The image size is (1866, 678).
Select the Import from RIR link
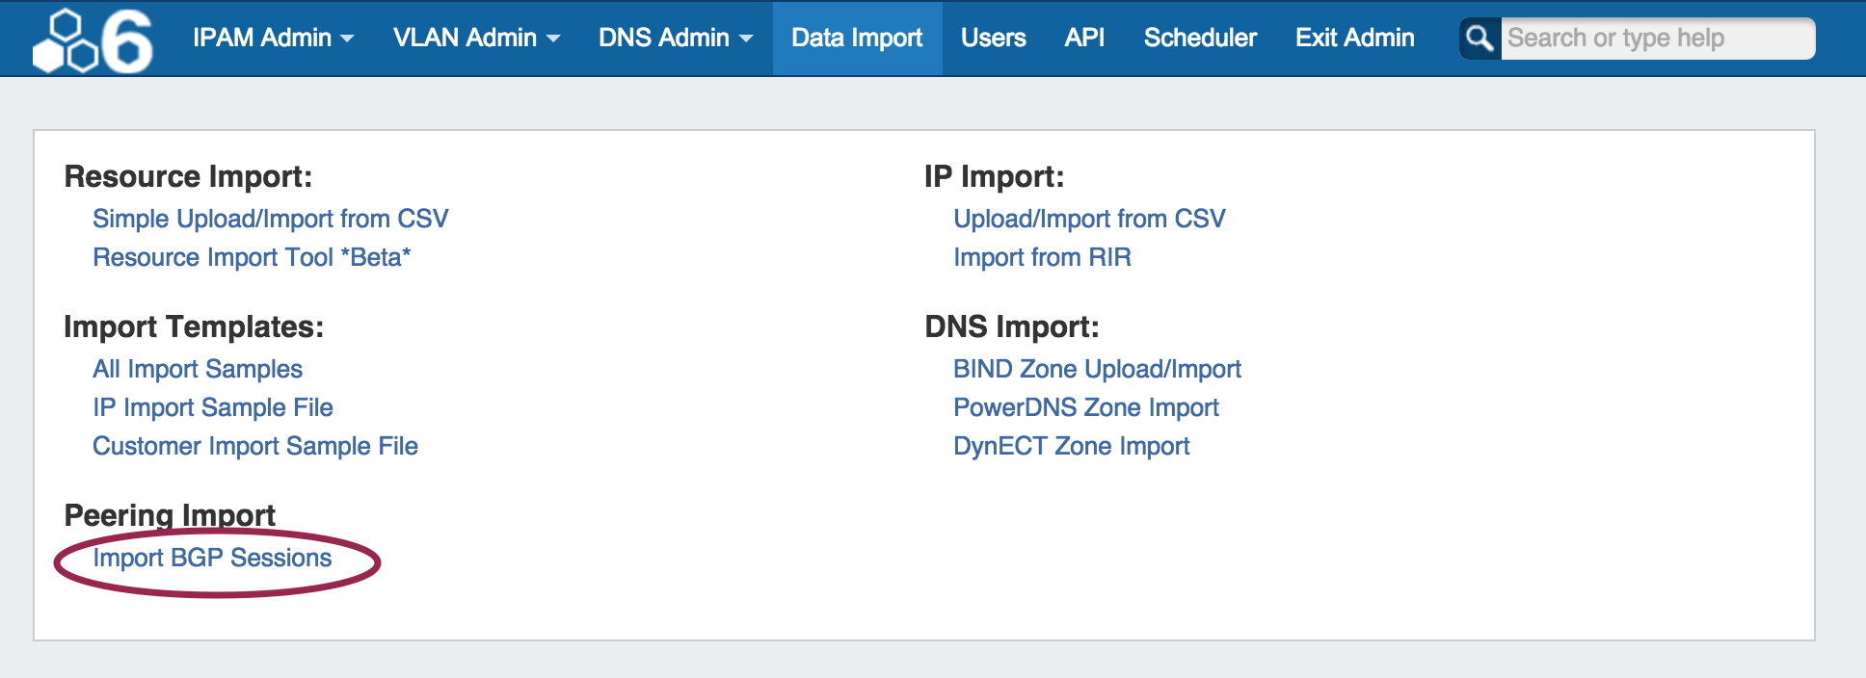click(x=1042, y=257)
